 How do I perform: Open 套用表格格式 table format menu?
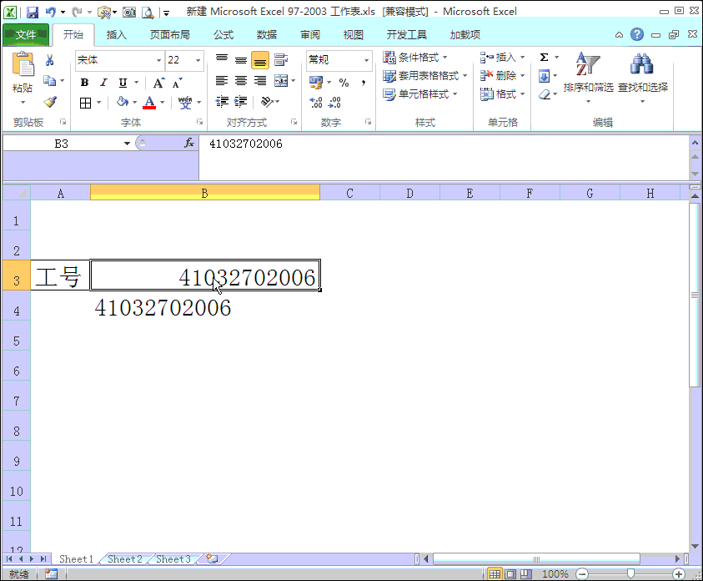(x=424, y=76)
